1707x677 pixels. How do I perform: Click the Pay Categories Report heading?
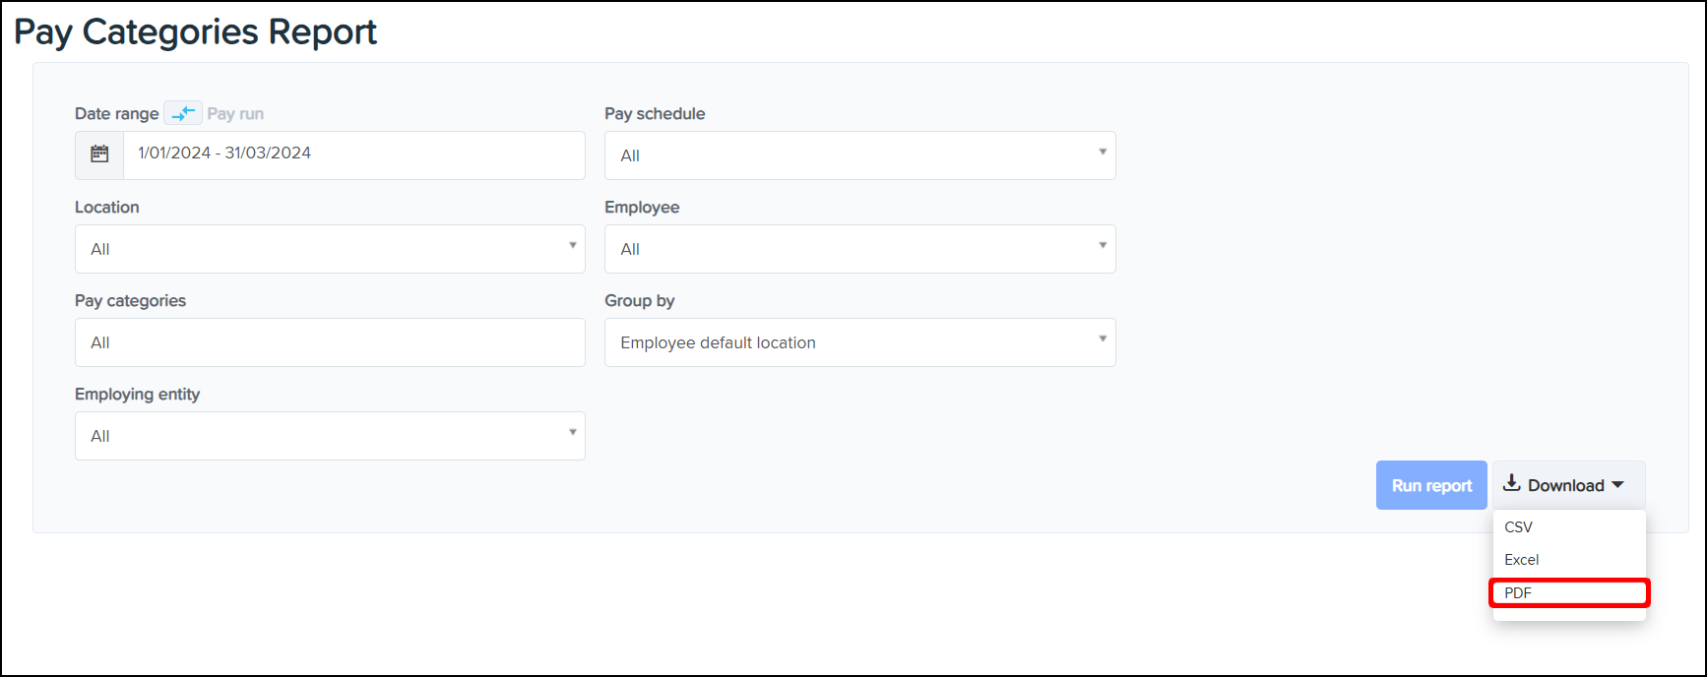(x=195, y=32)
